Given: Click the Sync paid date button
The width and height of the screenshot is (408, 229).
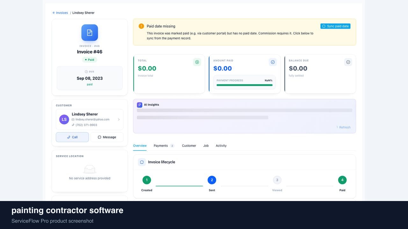Looking at the screenshot, I should 335,26.
